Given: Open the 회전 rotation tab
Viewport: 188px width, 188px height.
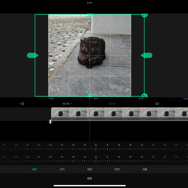Looking at the screenshot, I should coord(90,169).
